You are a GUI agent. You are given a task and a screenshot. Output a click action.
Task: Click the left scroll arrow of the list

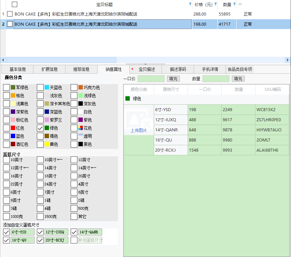click(3, 60)
